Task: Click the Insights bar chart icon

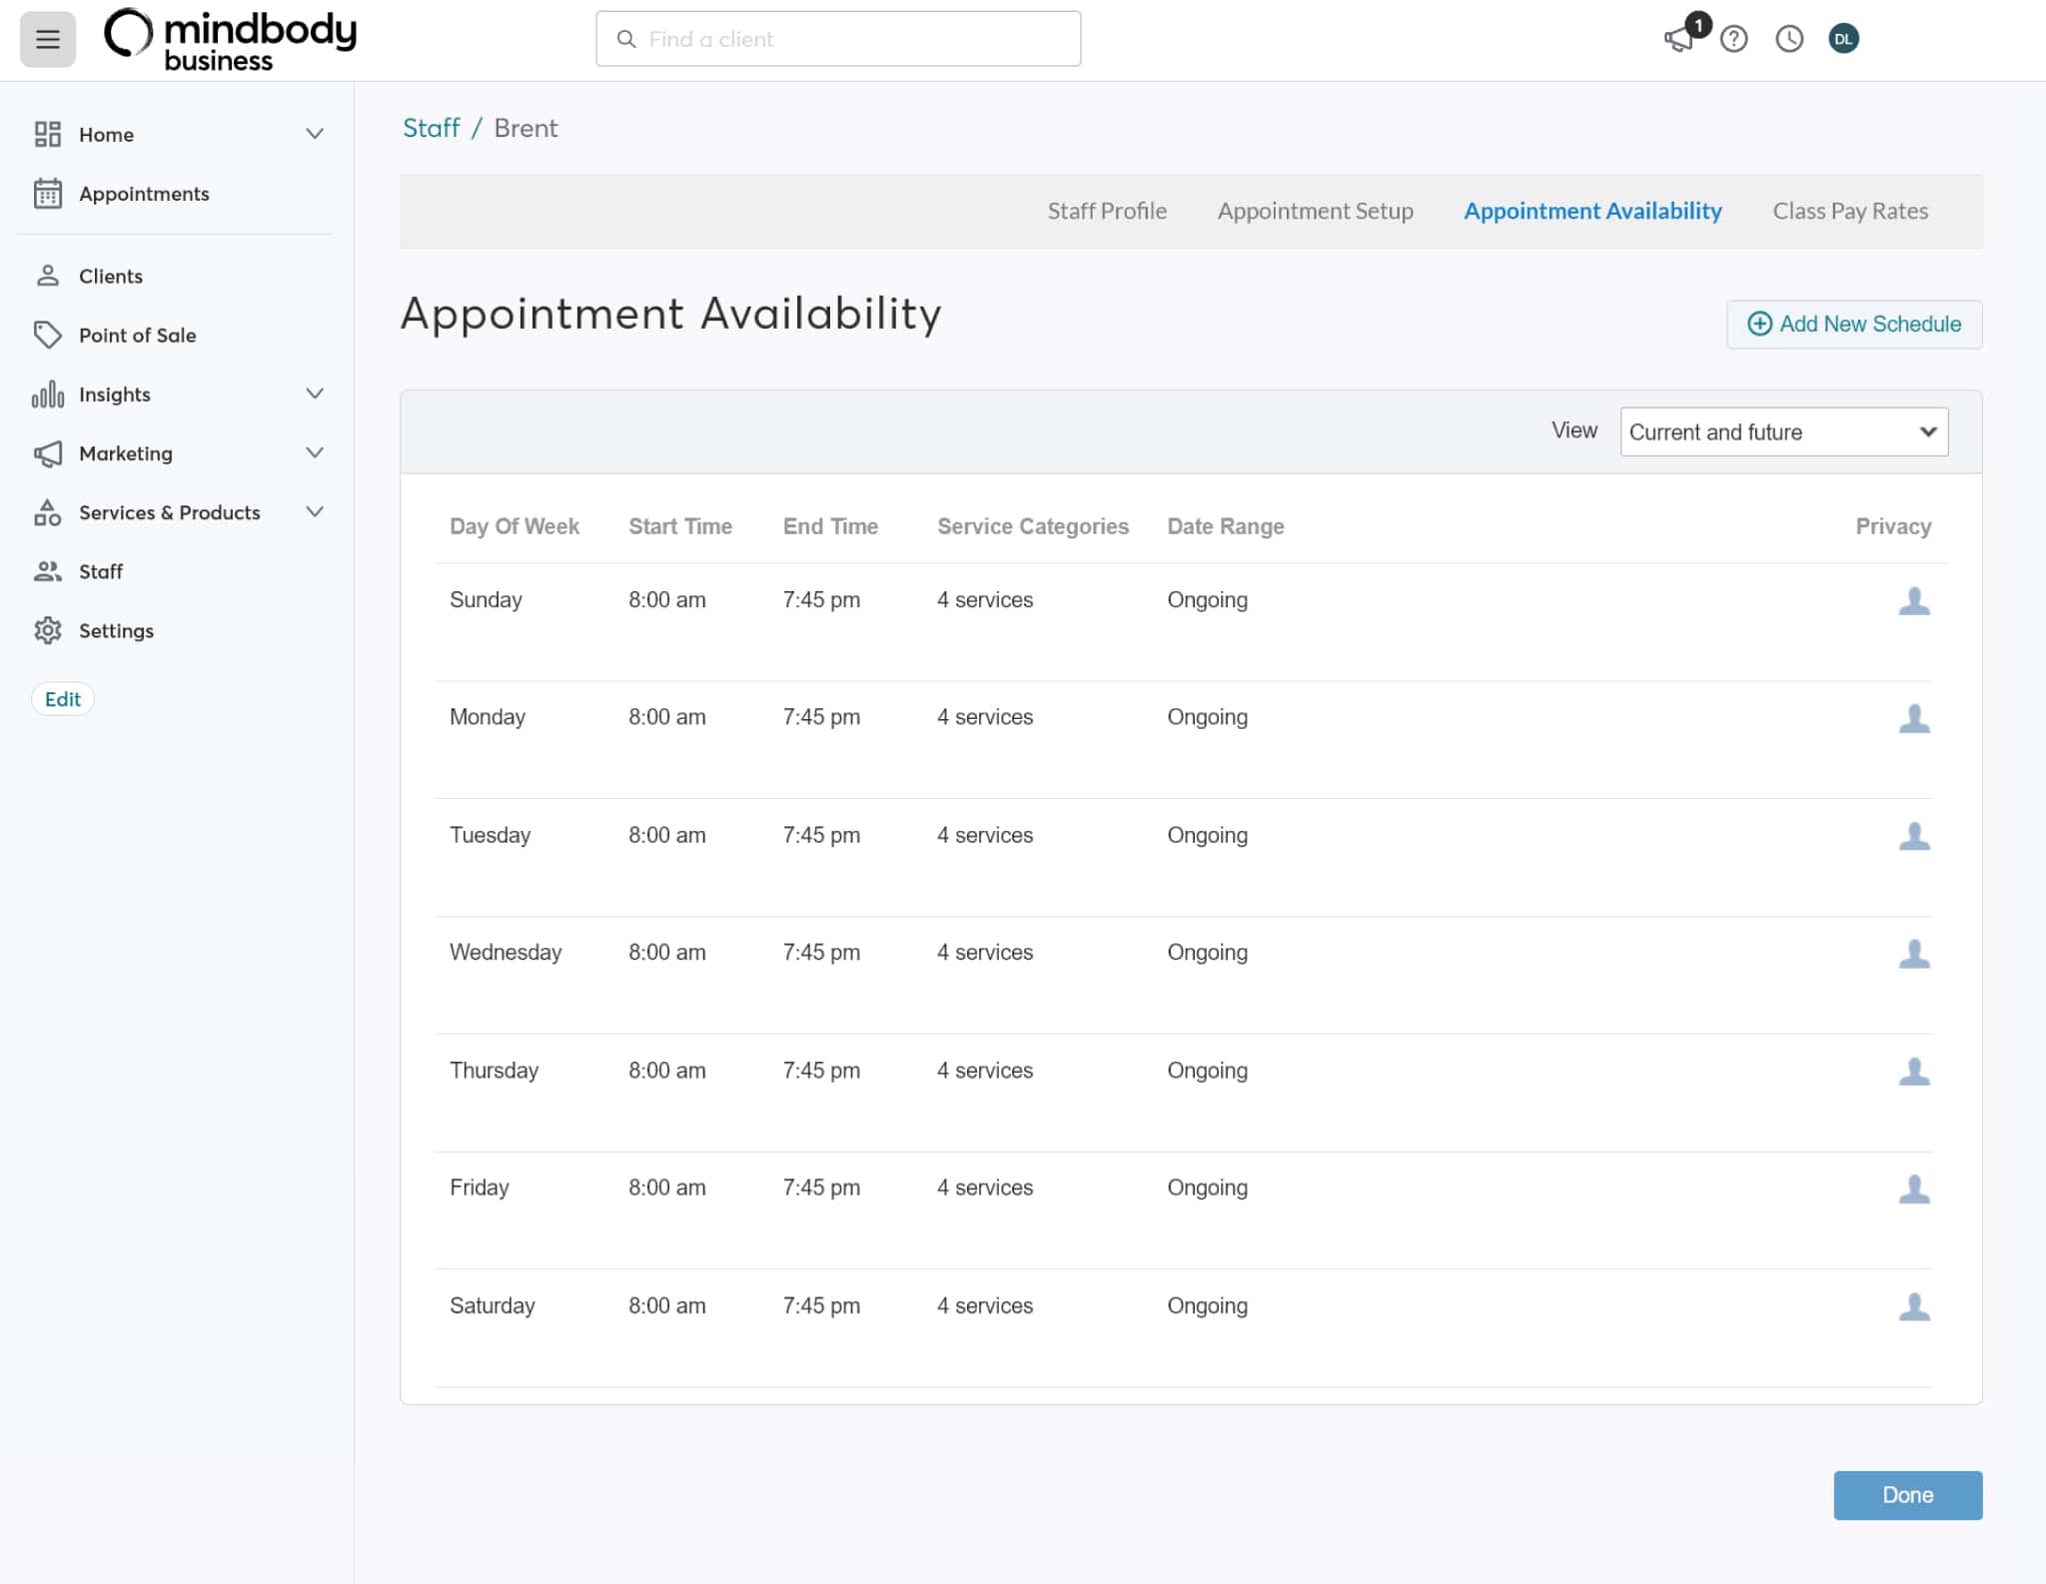Action: (x=47, y=394)
